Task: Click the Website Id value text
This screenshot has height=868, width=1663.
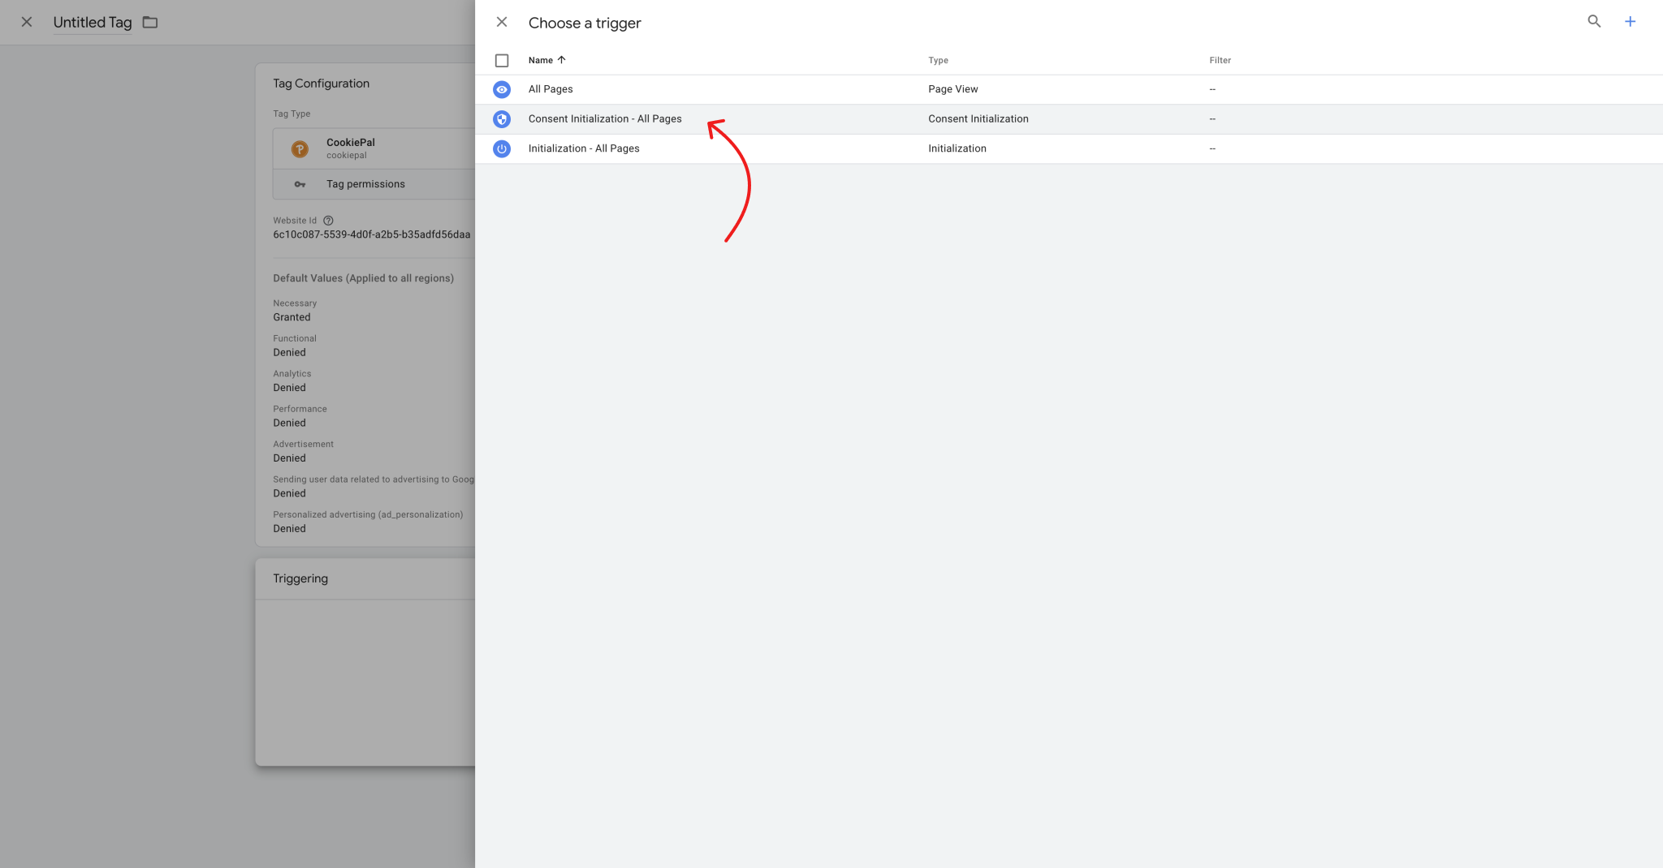Action: pos(372,234)
